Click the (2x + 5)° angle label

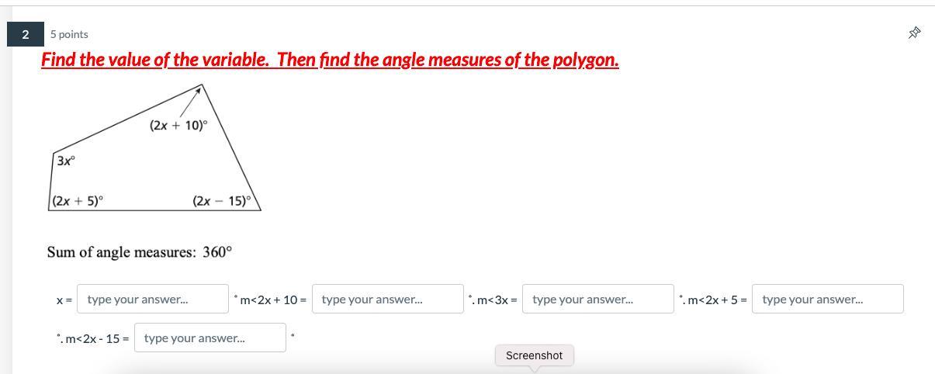coord(77,200)
